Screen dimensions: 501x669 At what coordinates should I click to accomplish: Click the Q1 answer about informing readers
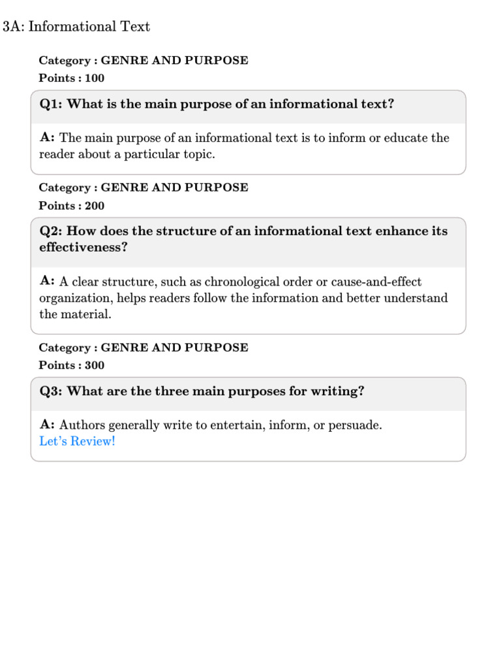pyautogui.click(x=245, y=146)
